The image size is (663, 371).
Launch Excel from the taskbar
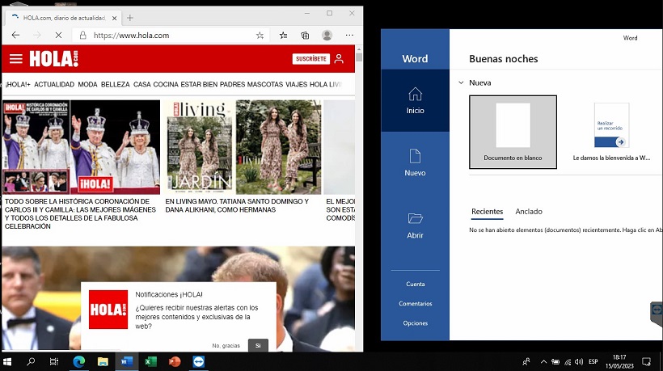[150, 361]
